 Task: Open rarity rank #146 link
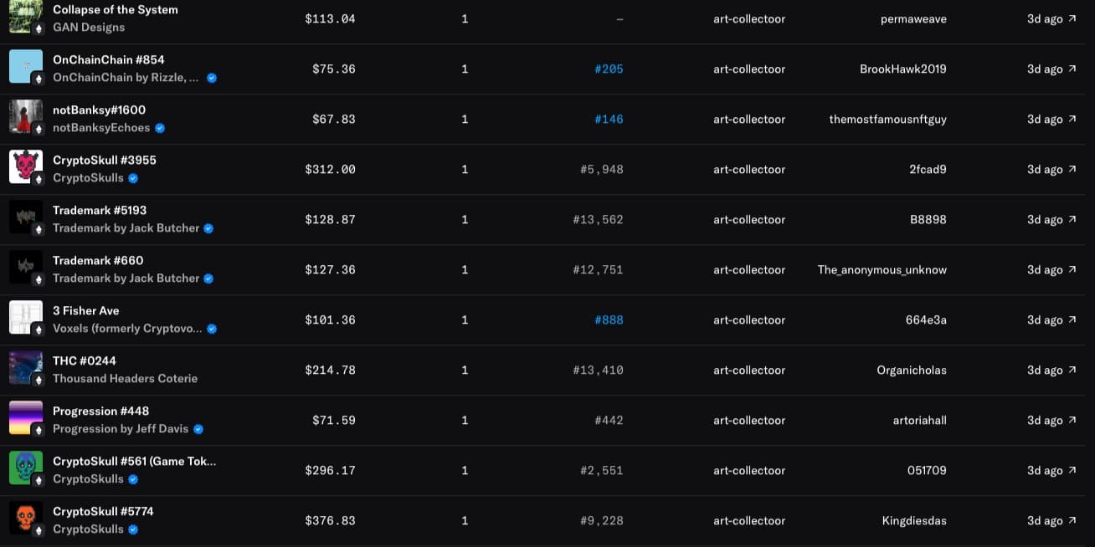[x=609, y=119]
